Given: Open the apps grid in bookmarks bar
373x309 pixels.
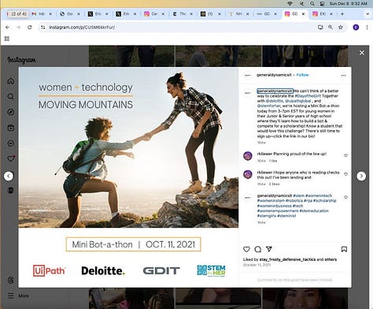Looking at the screenshot, I should tap(7, 39).
